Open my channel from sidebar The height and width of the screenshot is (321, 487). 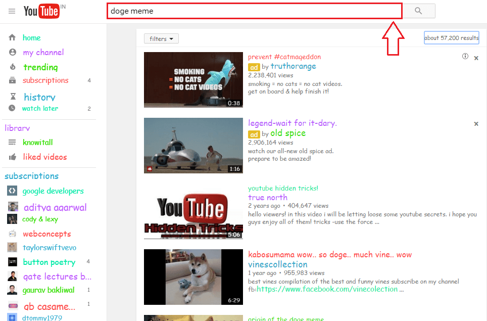click(43, 52)
